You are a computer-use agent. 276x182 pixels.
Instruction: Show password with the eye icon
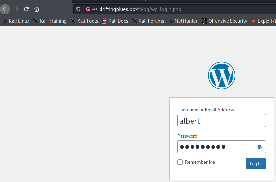(259, 147)
